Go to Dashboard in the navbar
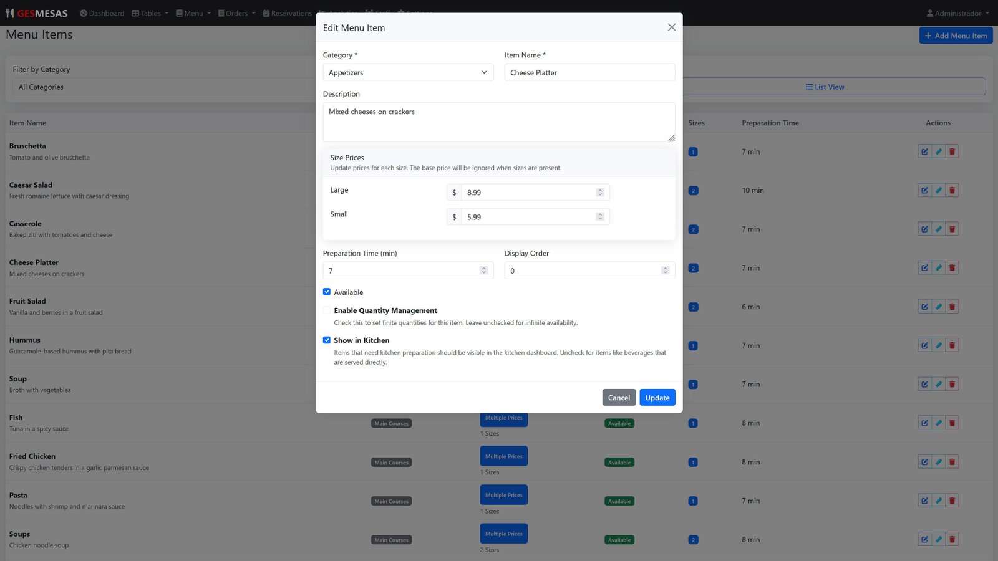This screenshot has width=998, height=561. point(102,13)
